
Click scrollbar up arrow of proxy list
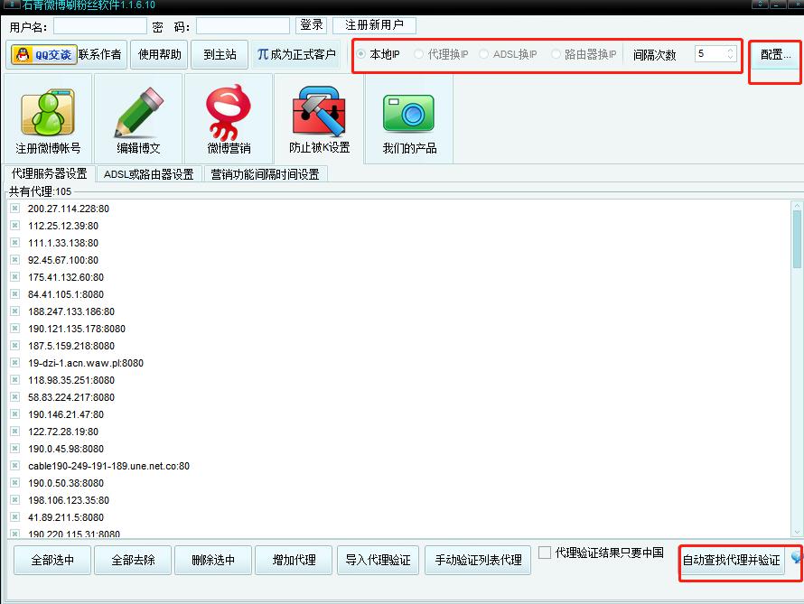point(797,206)
